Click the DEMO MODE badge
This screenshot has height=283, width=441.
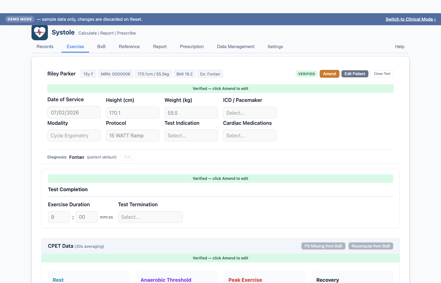[x=20, y=19]
